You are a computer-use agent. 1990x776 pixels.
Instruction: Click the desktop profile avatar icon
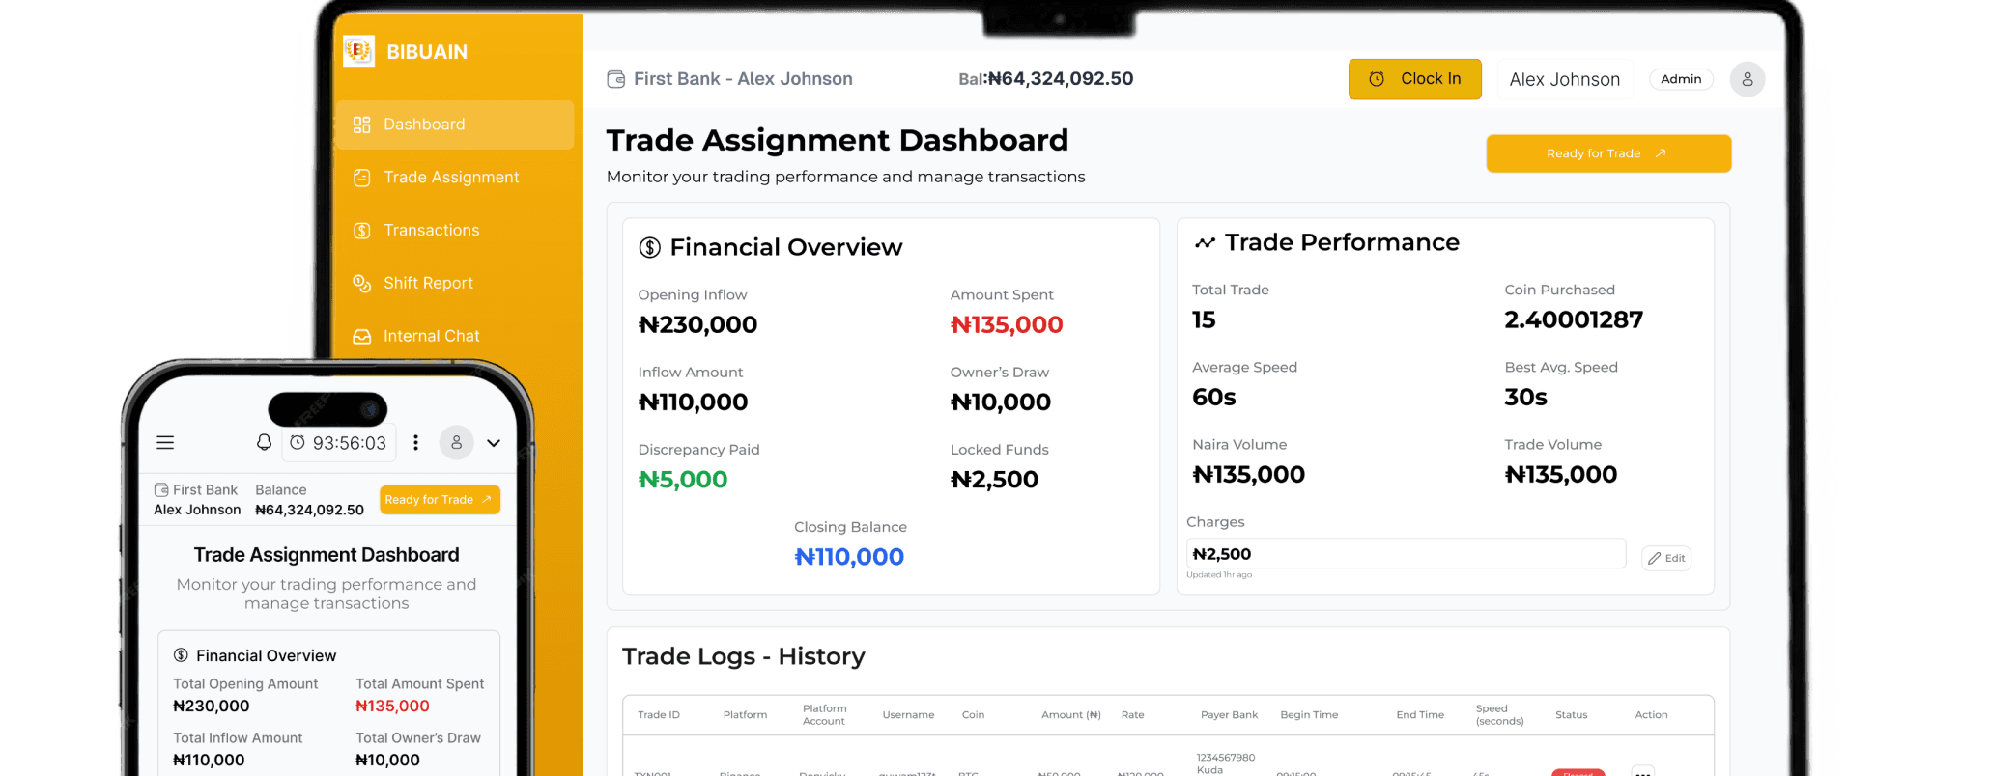1747,79
